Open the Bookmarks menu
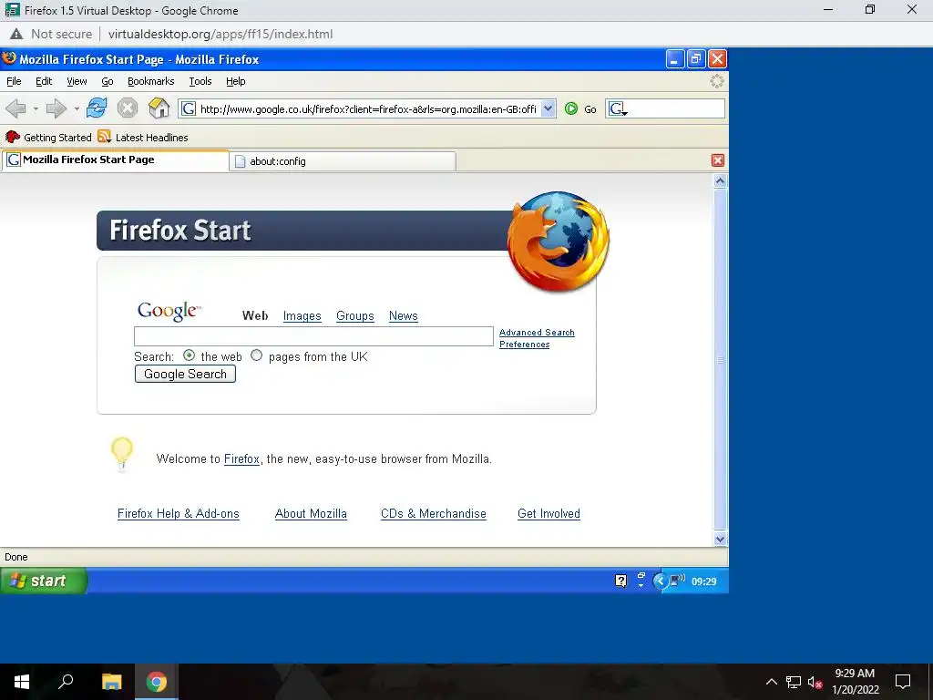The height and width of the screenshot is (700, 933). (151, 81)
